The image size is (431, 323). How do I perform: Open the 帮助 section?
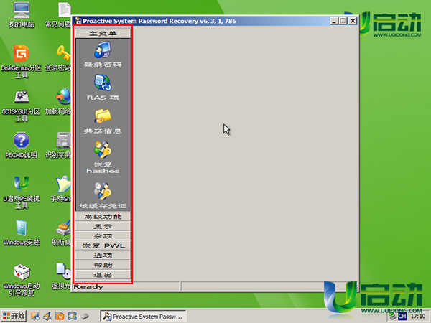click(x=103, y=265)
